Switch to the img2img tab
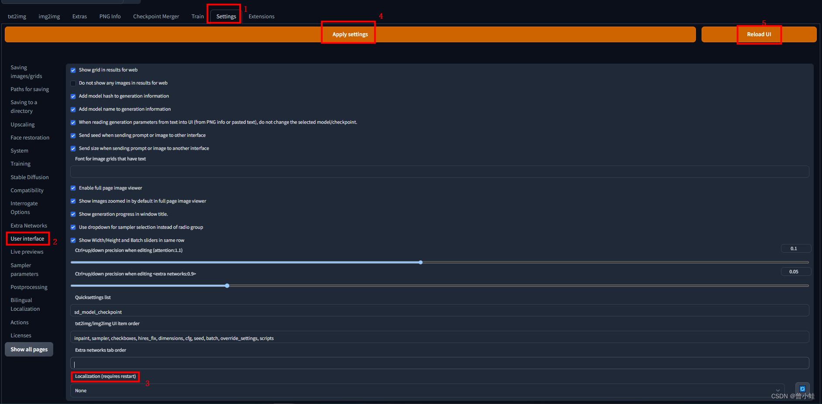Image resolution: width=822 pixels, height=404 pixels. 49,17
